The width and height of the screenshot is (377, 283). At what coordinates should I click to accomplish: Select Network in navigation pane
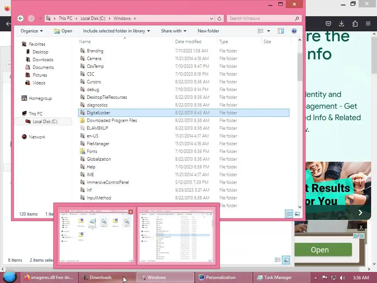coord(37,137)
